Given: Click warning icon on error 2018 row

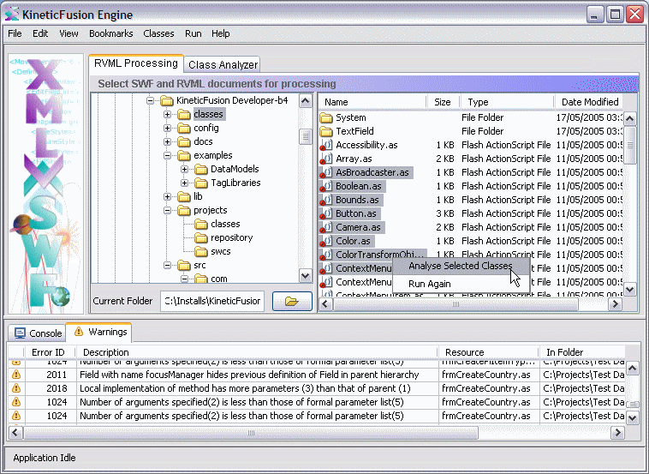Looking at the screenshot, I should tap(15, 388).
